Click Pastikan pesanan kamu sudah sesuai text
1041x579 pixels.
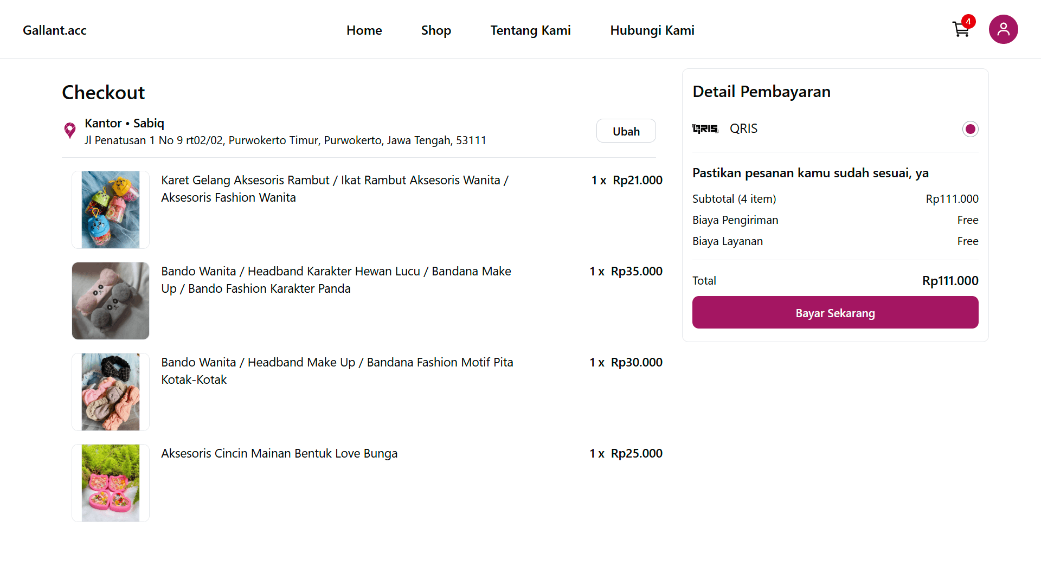pyautogui.click(x=810, y=173)
